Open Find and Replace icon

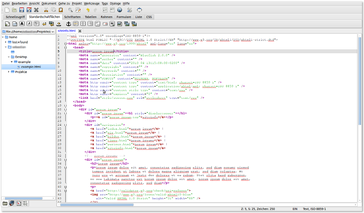[78, 10]
